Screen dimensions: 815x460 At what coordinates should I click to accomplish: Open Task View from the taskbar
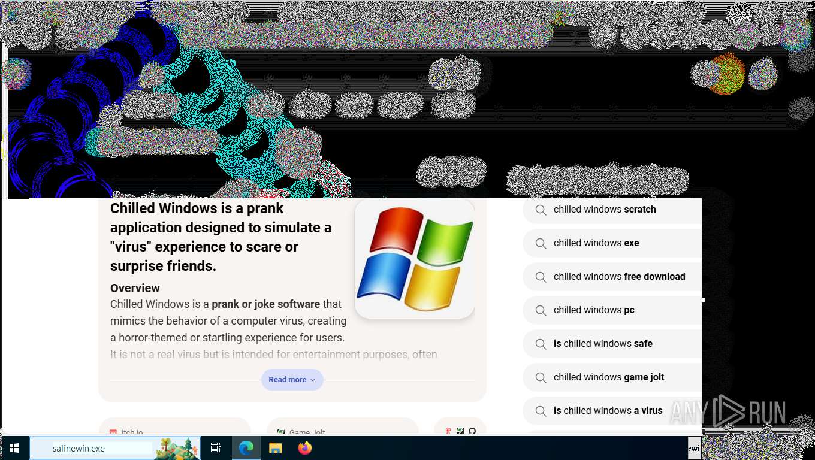[x=216, y=448]
